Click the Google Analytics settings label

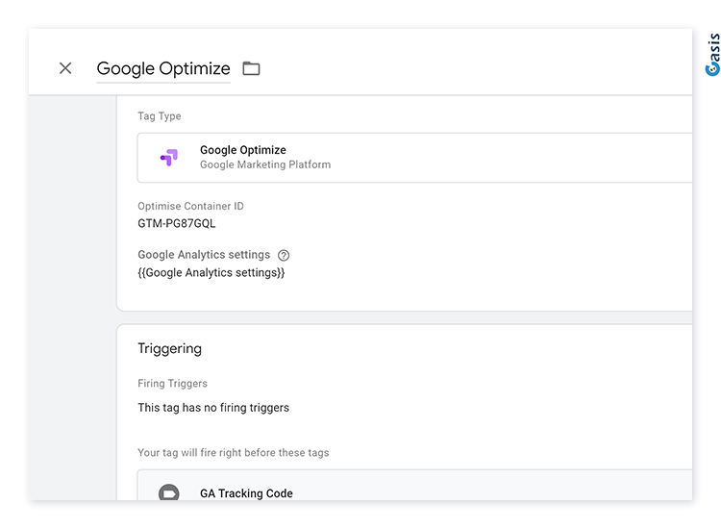(x=204, y=255)
